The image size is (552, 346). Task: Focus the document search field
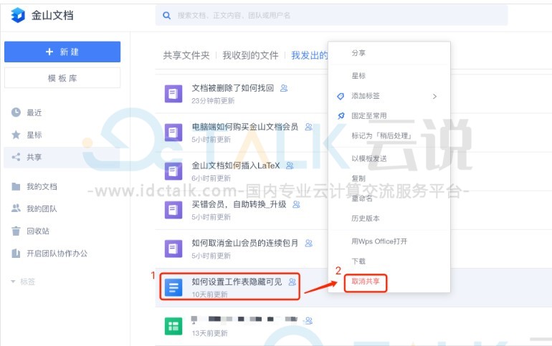click(x=331, y=16)
